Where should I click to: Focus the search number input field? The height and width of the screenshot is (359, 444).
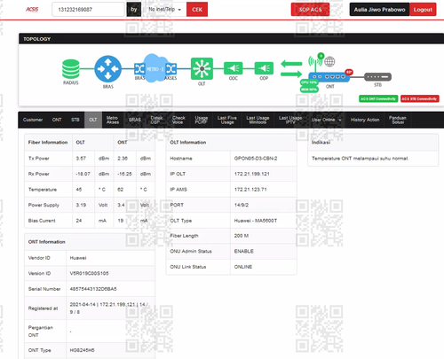tap(88, 10)
